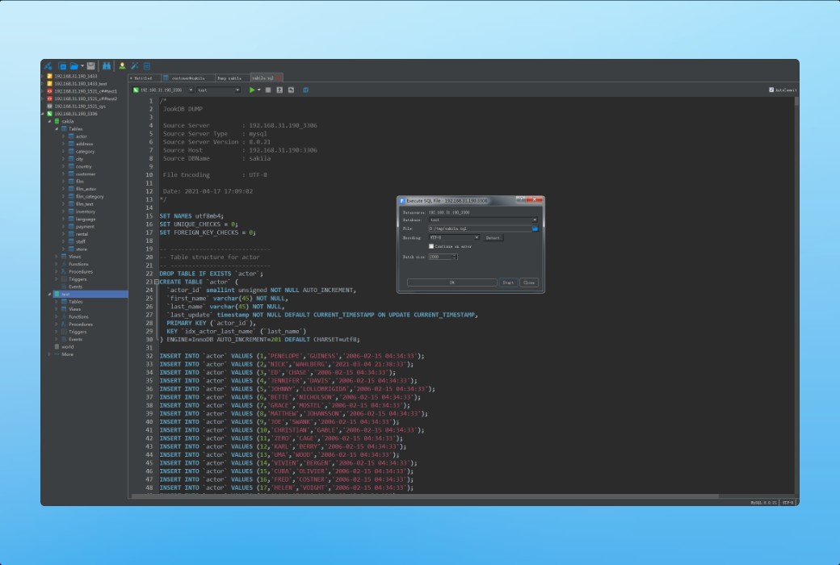Click the browse file icon in Execute SQL dialog

pyautogui.click(x=535, y=228)
